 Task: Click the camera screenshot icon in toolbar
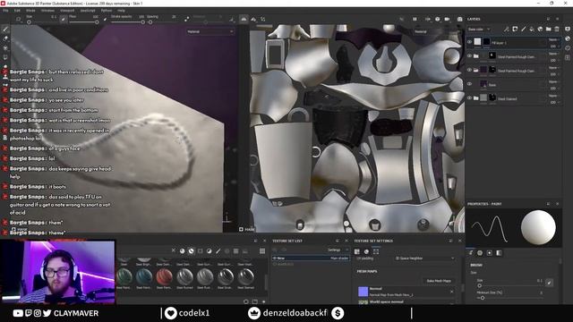pos(460,19)
